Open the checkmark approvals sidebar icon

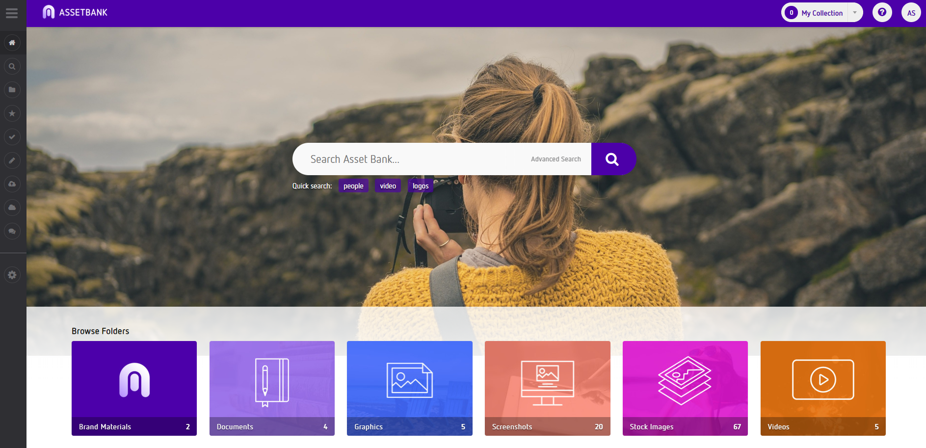[x=12, y=137]
